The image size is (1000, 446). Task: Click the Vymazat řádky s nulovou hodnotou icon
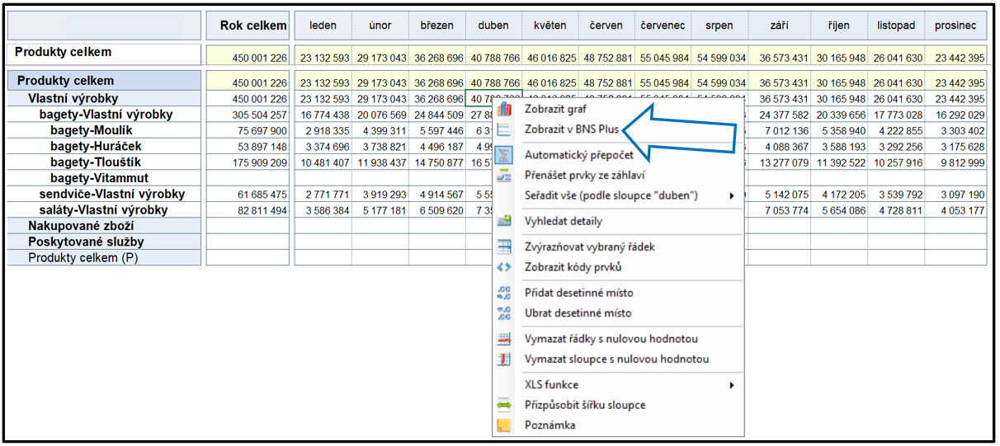pyautogui.click(x=505, y=339)
